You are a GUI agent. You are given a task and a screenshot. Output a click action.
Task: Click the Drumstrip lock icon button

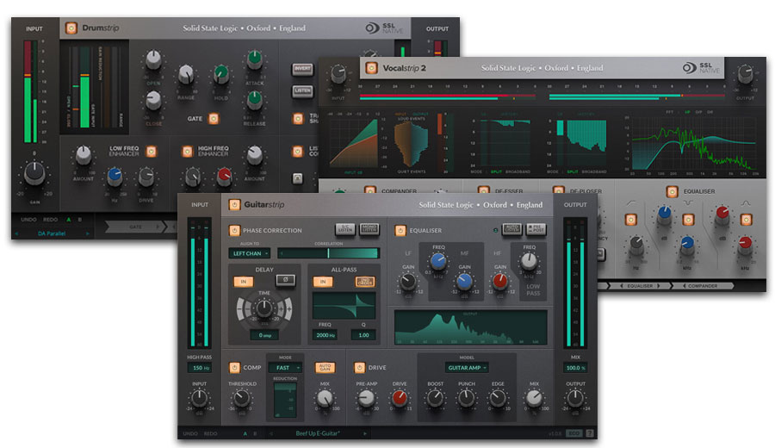click(x=298, y=178)
